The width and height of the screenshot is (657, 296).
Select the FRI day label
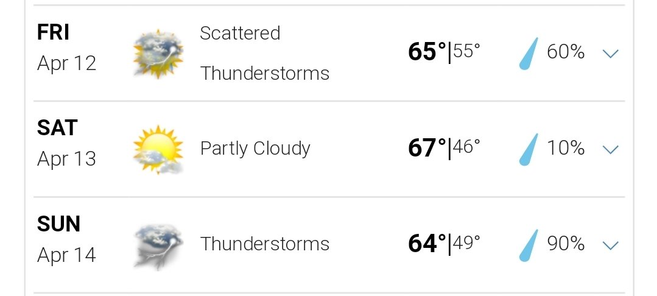[53, 32]
